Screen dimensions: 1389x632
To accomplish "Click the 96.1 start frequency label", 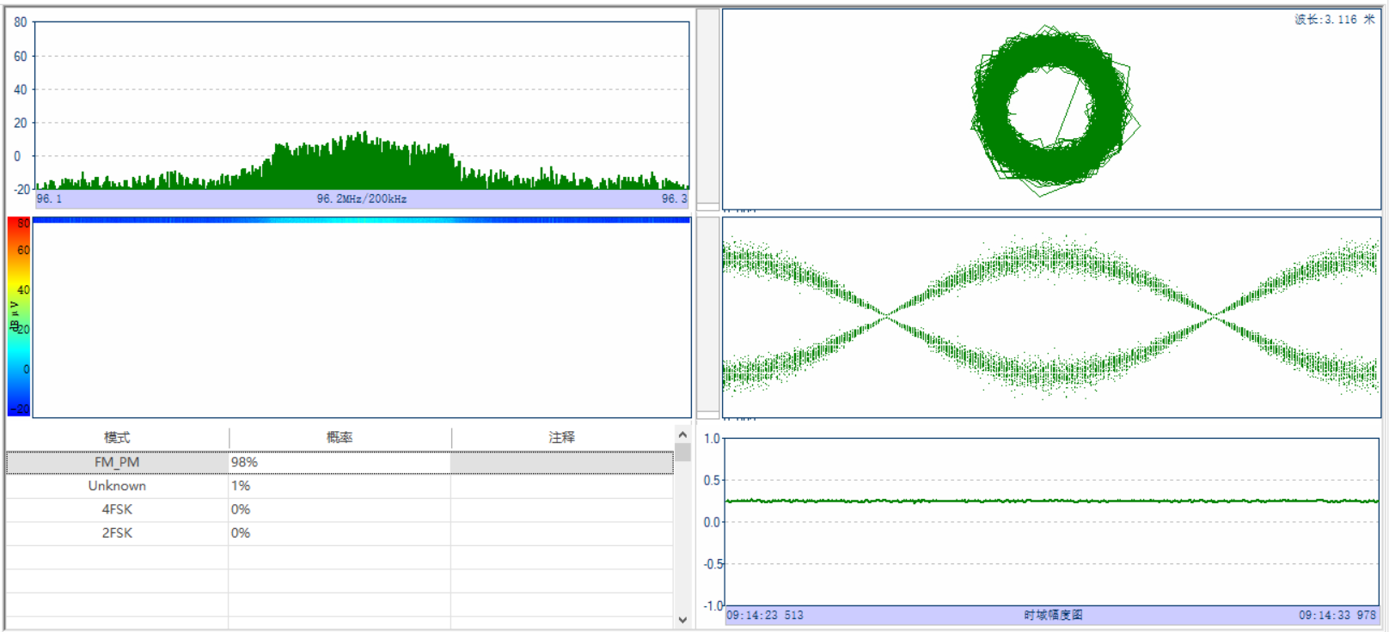I will (x=49, y=199).
